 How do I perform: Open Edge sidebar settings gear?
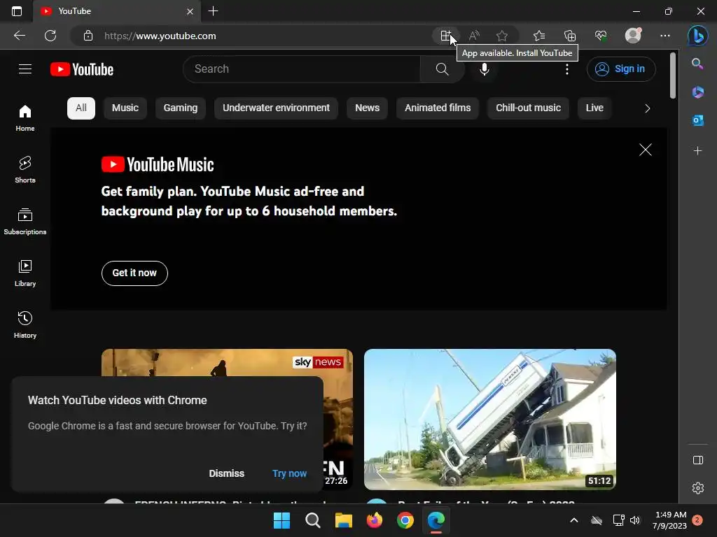(698, 487)
